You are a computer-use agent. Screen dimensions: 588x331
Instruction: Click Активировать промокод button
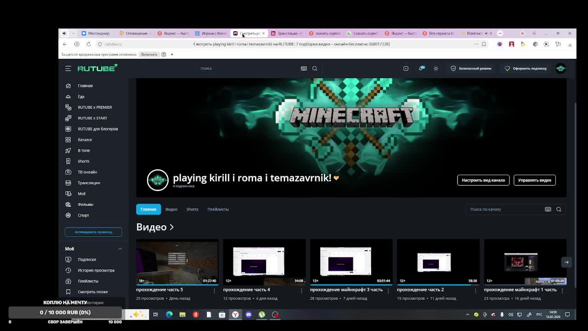click(93, 232)
